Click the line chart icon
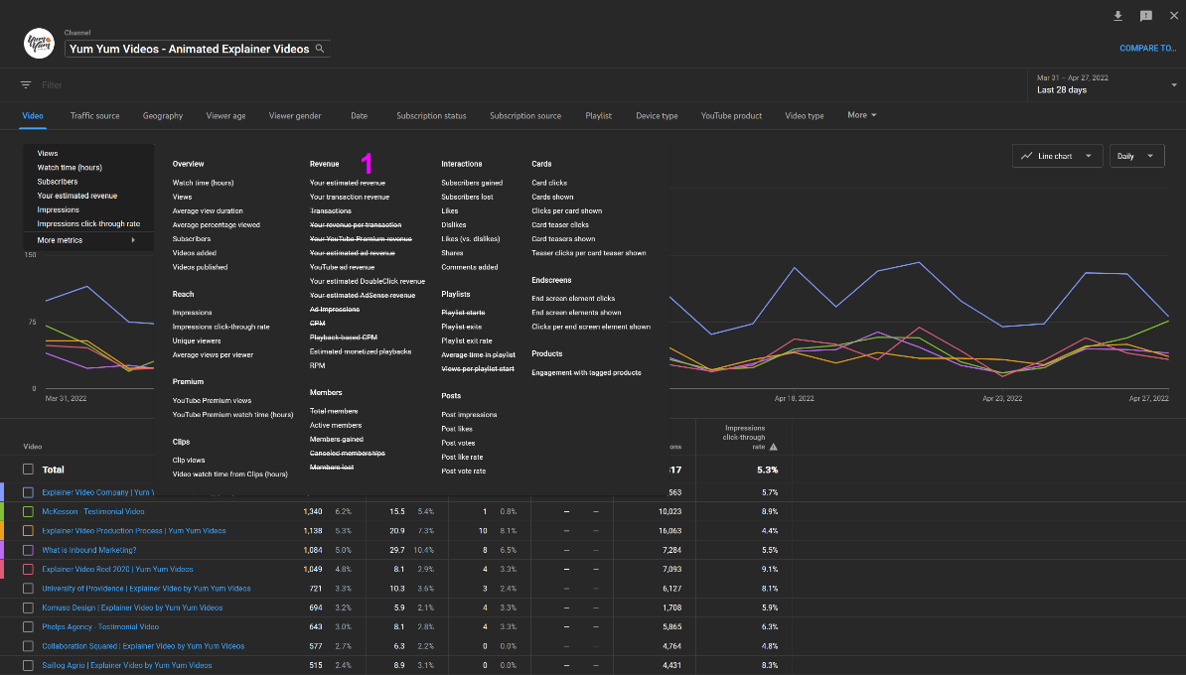 pos(1025,156)
